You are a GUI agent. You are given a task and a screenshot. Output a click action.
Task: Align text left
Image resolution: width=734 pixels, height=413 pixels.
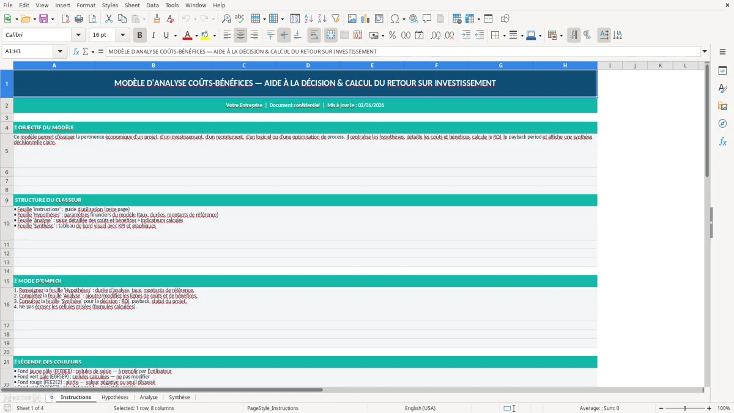pos(227,35)
